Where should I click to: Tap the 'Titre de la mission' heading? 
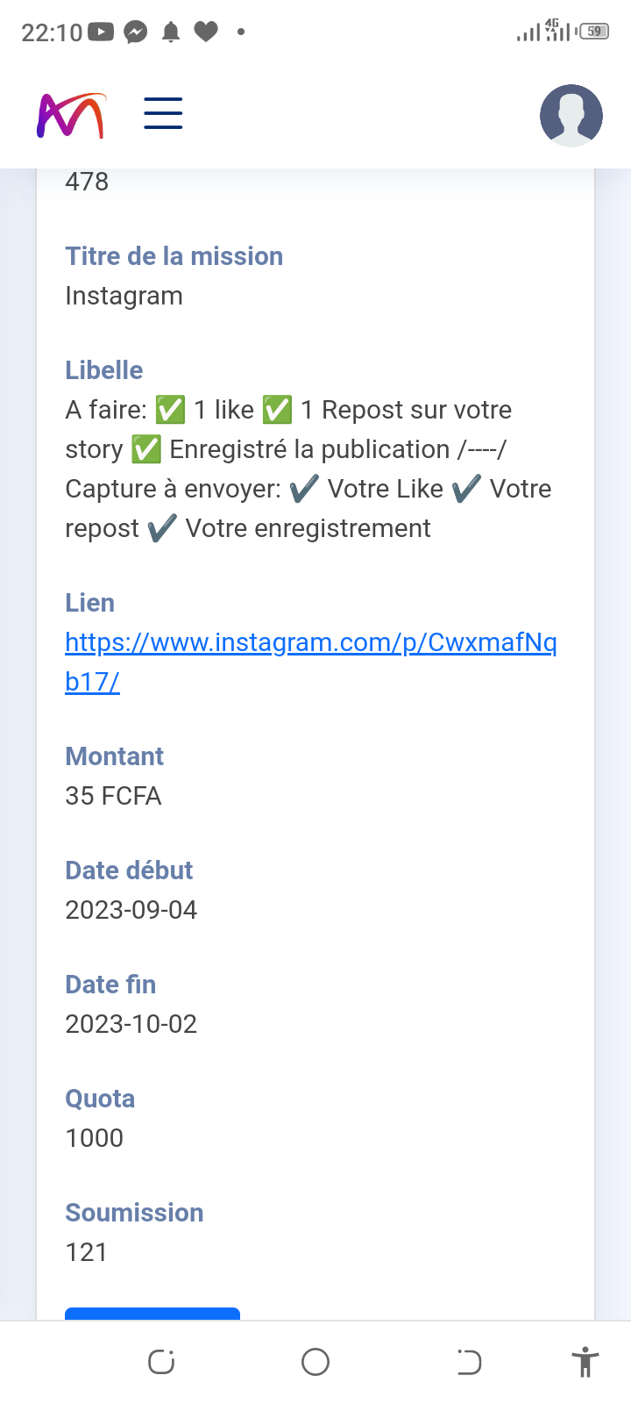[174, 256]
